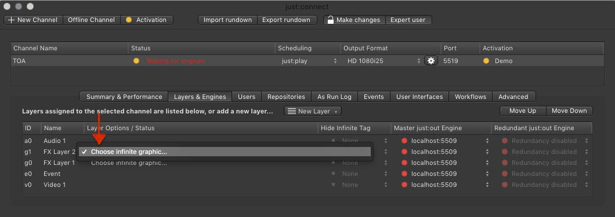Select the checked Choose infinite graphic menu item
This screenshot has width=615, height=217.
[225, 152]
